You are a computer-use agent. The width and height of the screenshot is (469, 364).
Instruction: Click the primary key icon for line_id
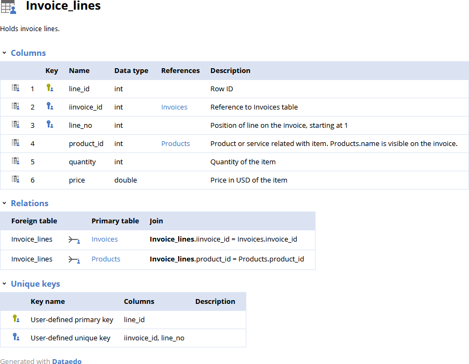(50, 88)
